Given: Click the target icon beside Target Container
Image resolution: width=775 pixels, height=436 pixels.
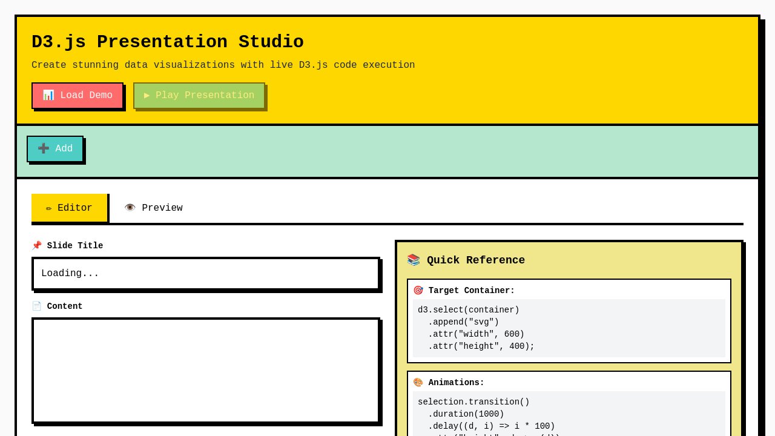Looking at the screenshot, I should click(x=418, y=291).
